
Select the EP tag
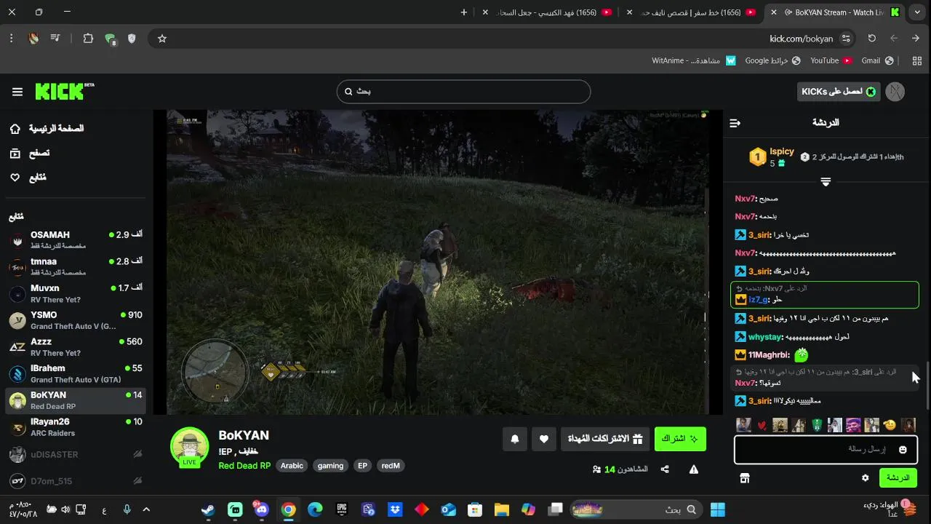(x=362, y=466)
